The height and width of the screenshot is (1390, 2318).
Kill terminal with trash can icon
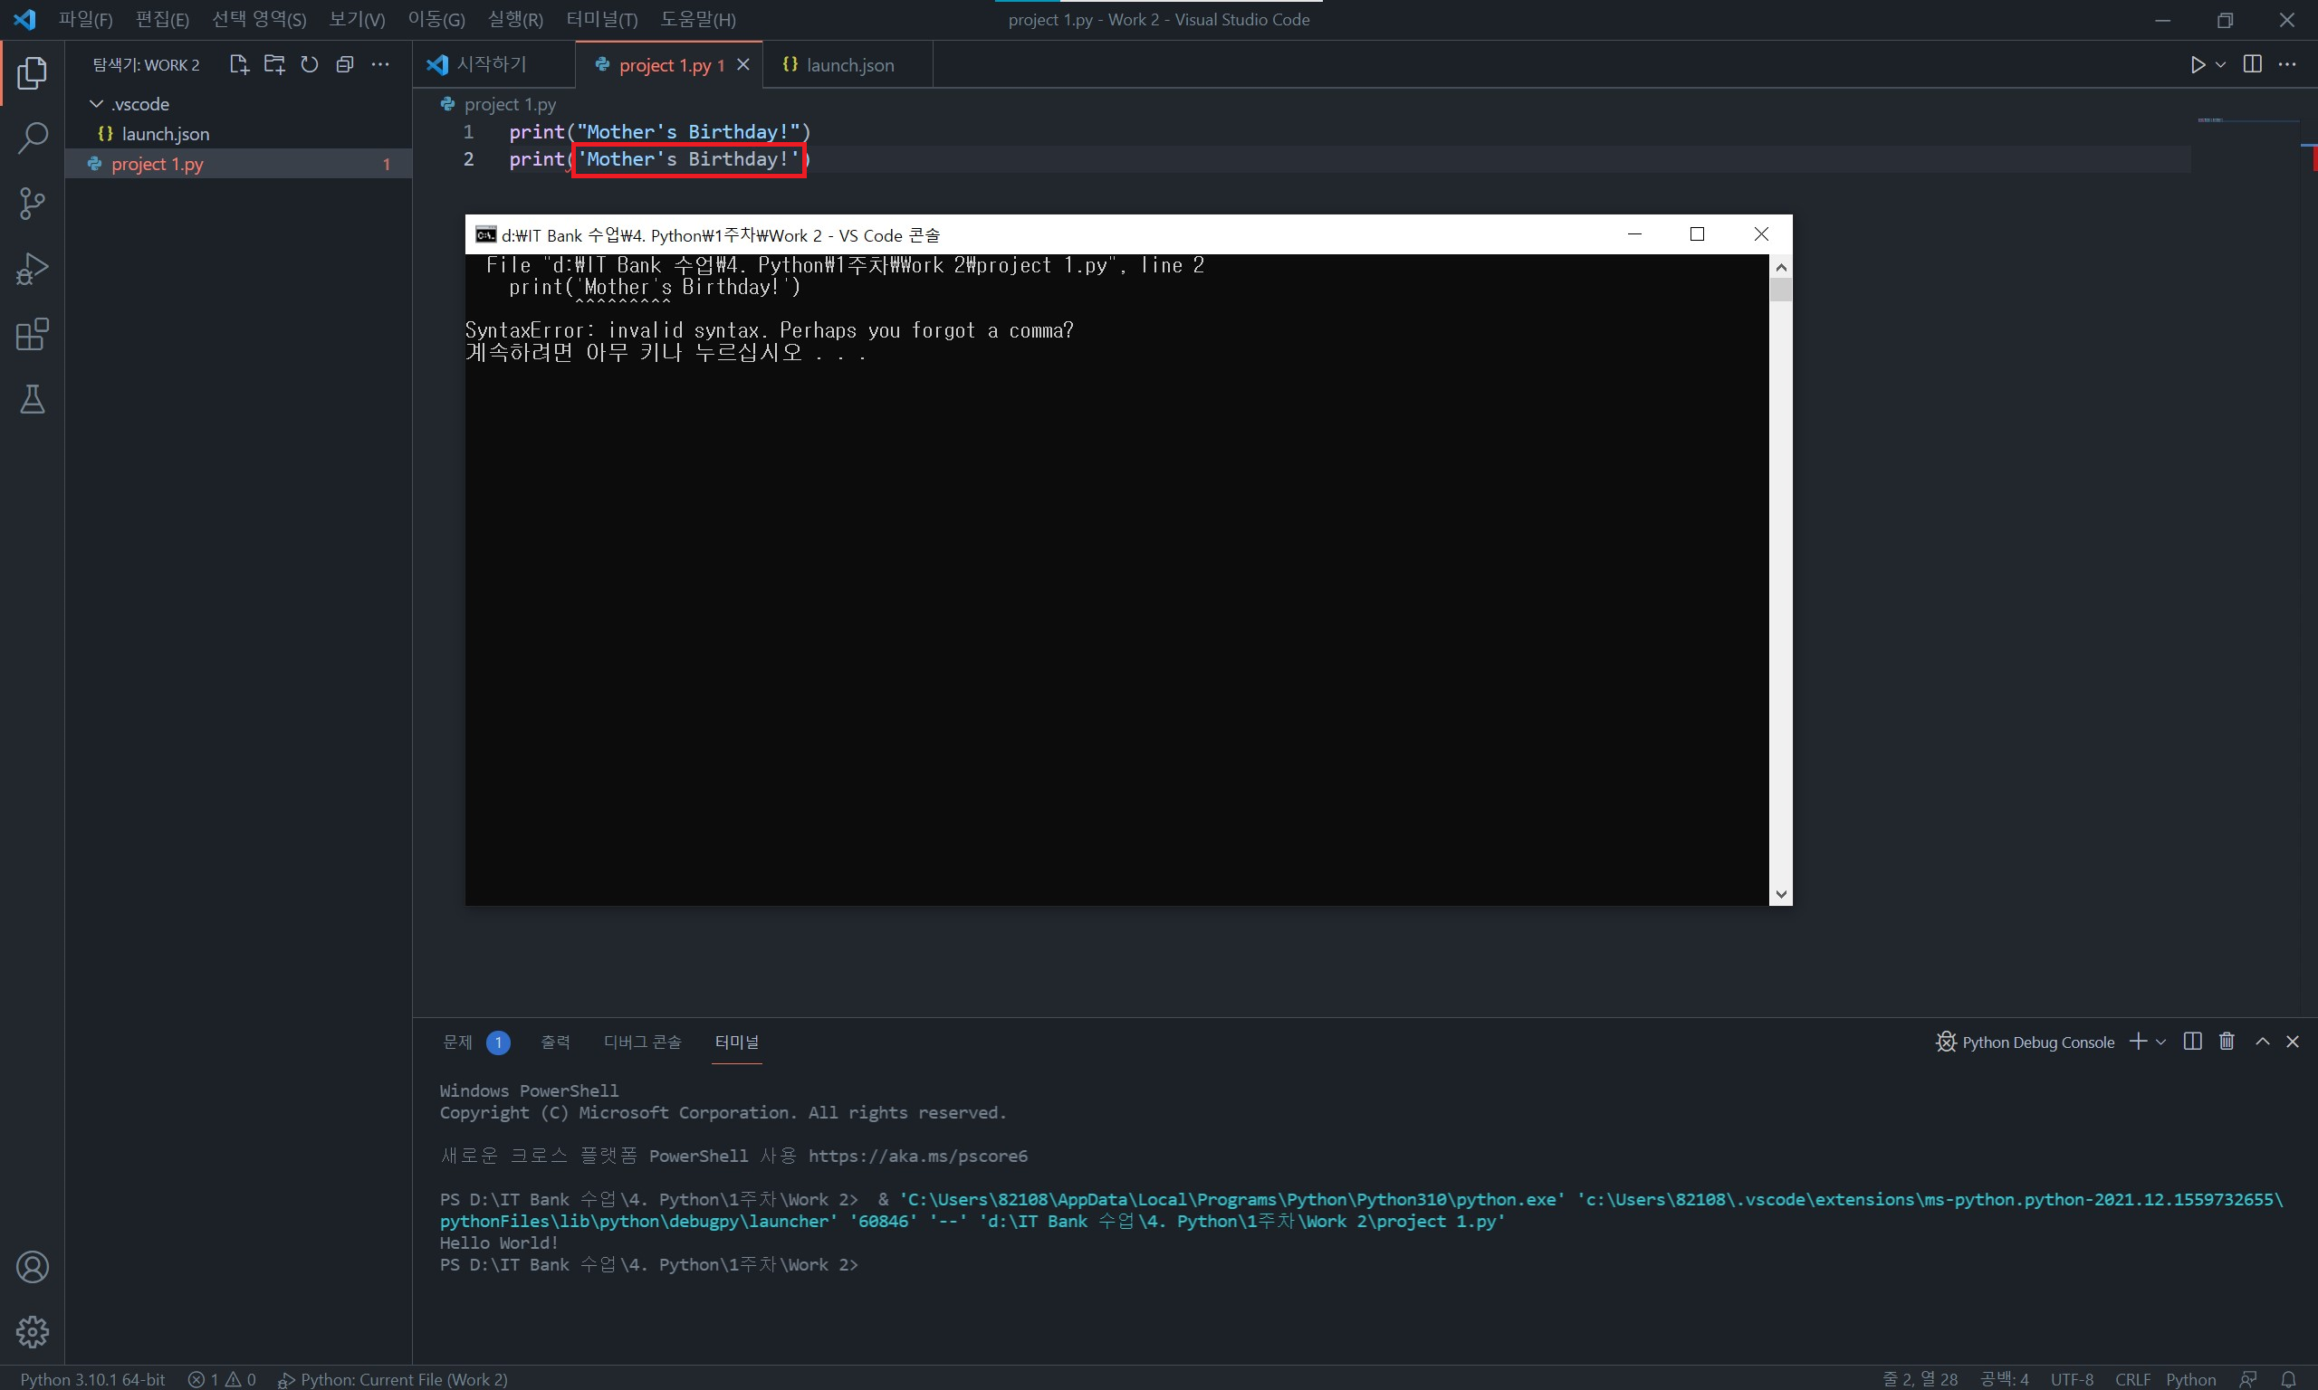(2227, 1042)
